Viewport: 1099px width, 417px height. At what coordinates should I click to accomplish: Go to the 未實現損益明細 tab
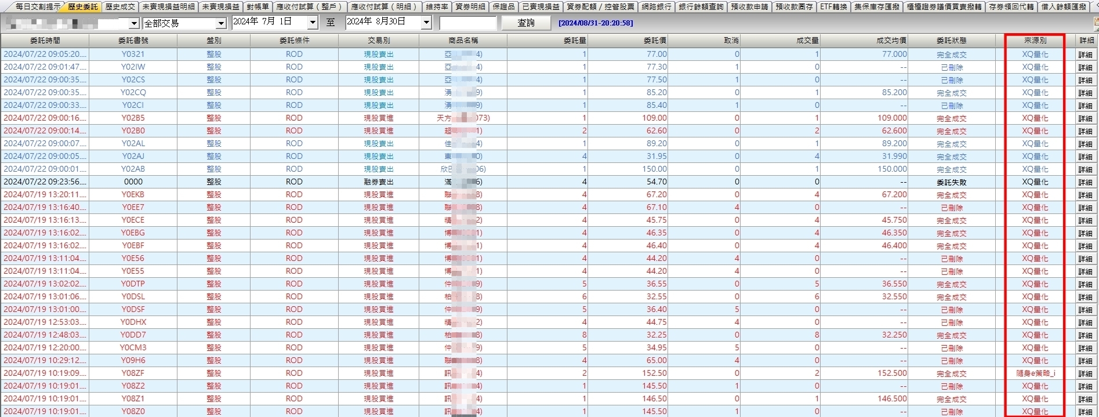(x=169, y=7)
